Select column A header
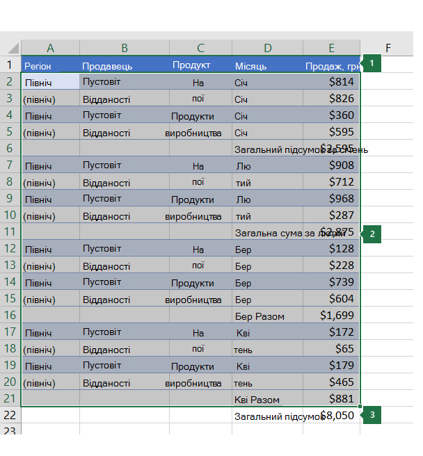 point(50,48)
